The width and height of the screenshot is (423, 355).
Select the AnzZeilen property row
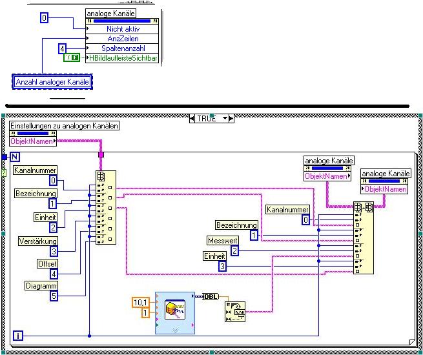click(122, 39)
